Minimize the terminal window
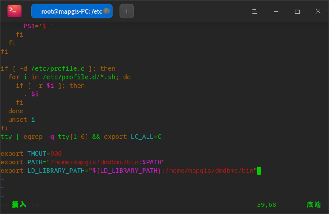The image size is (329, 214). (276, 11)
